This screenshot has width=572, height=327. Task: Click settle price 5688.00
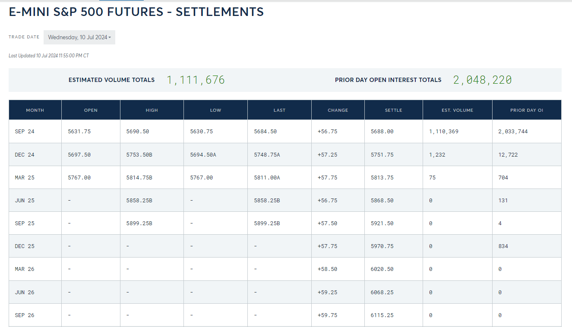[x=382, y=132]
